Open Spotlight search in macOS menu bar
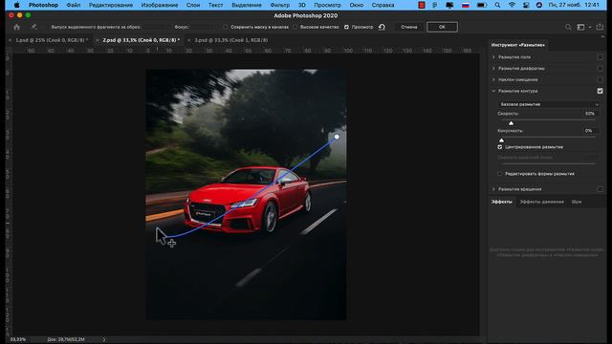 (x=497, y=5)
